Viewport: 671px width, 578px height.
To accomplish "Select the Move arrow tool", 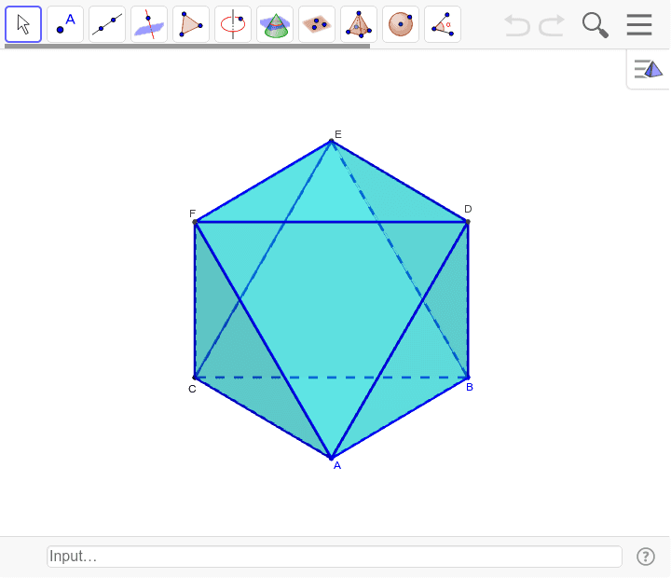I will coord(23,24).
